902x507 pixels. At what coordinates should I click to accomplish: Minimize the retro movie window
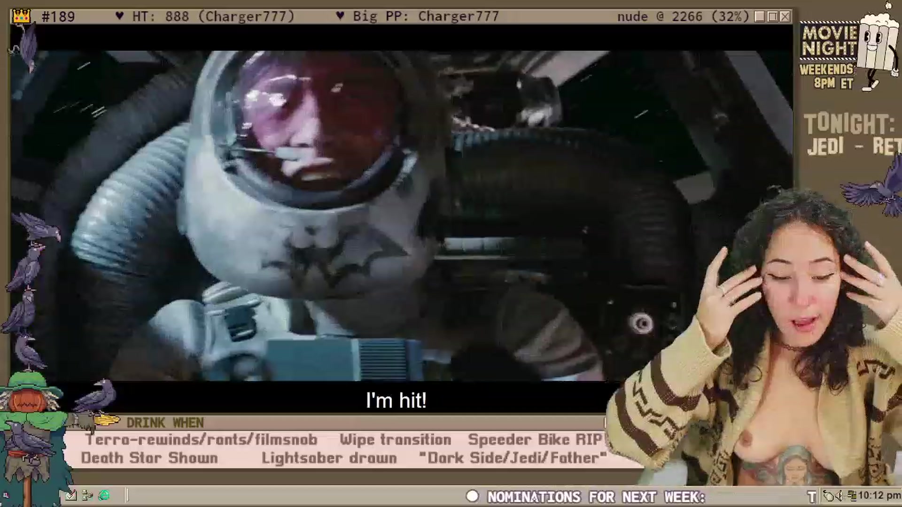[760, 17]
